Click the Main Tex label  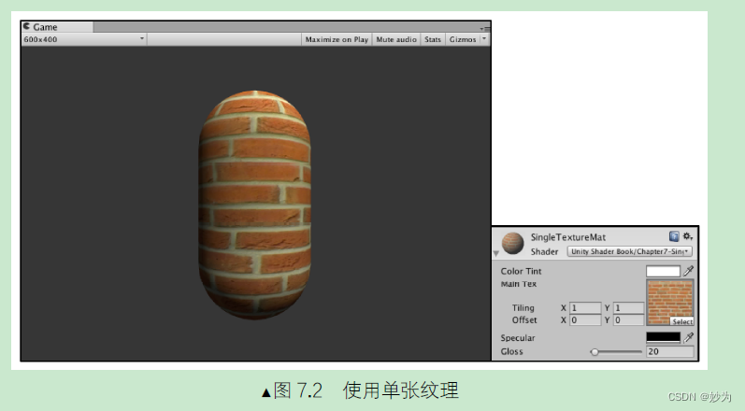[x=519, y=284]
